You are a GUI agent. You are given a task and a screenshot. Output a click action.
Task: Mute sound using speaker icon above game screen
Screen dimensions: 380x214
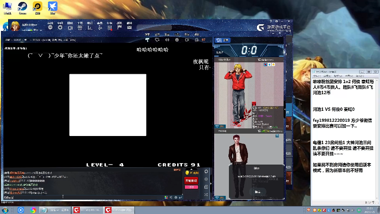167,40
